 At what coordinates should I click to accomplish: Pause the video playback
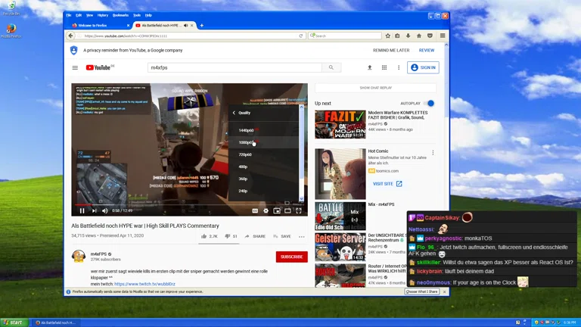(82, 210)
